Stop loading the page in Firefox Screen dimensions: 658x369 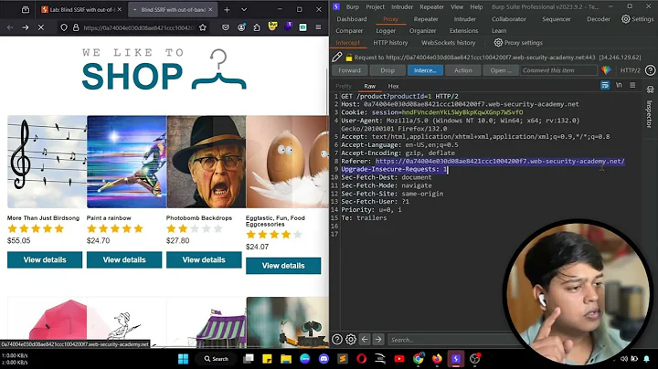point(41,27)
